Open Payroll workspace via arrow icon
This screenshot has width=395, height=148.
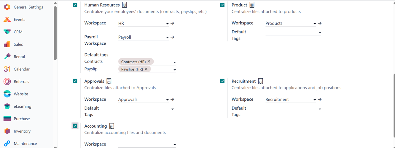pyautogui.click(x=172, y=38)
